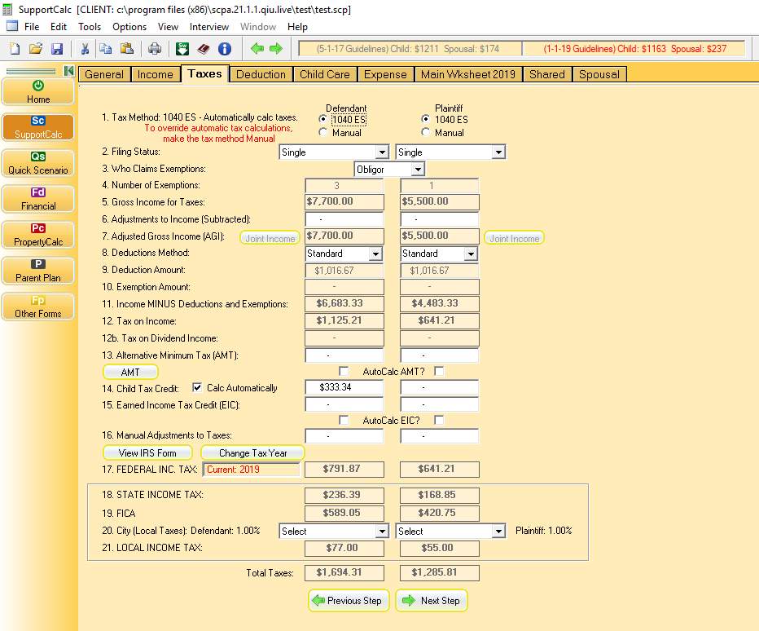This screenshot has height=631, width=759.
Task: Click the green left arrow icon
Action: coord(257,48)
